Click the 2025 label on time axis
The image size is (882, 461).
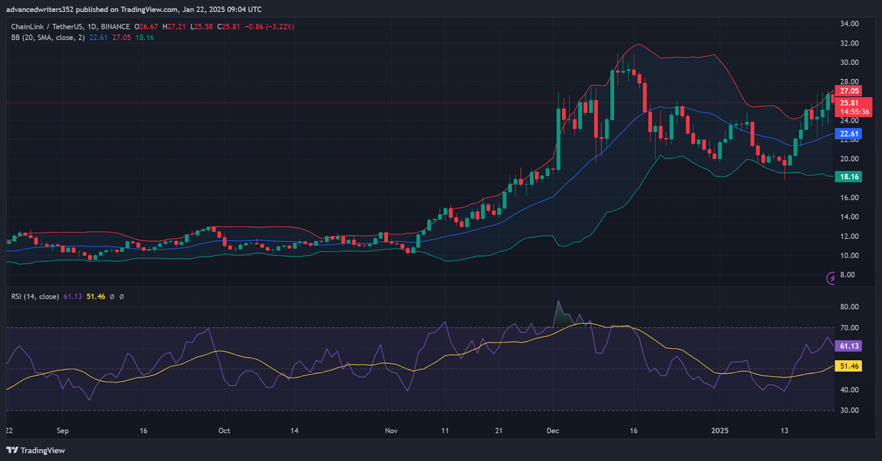(720, 431)
